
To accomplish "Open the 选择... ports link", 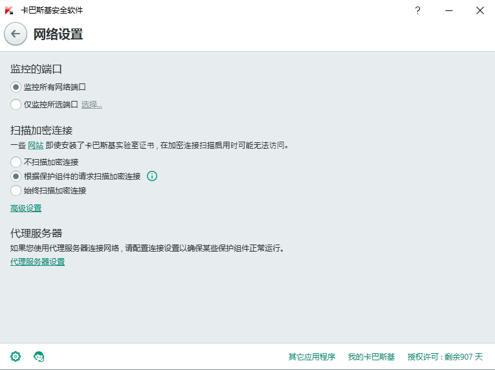I will pos(91,105).
